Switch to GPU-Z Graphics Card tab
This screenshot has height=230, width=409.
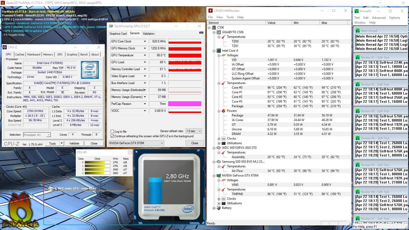click(118, 34)
